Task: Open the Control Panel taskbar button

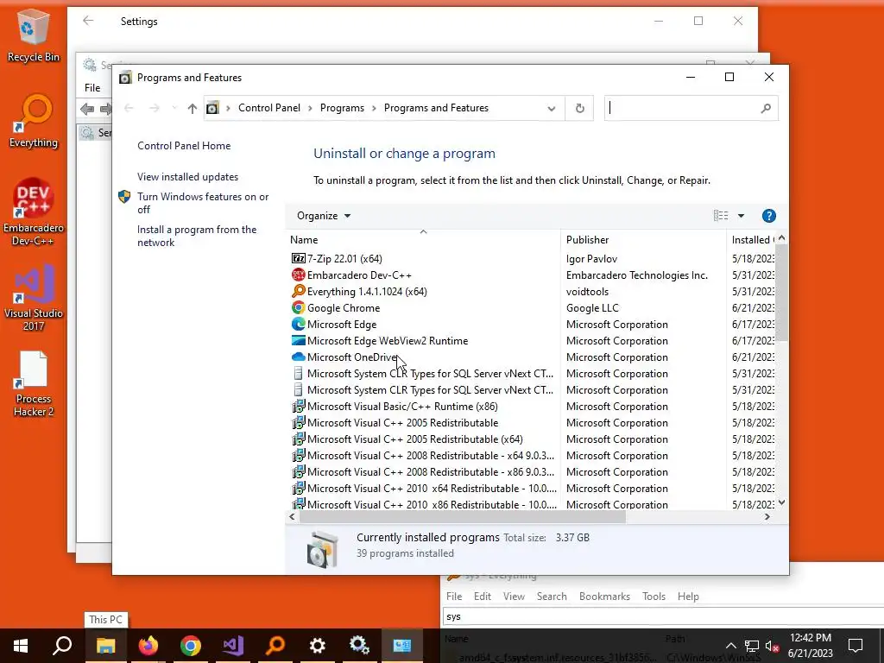Action: tap(402, 646)
